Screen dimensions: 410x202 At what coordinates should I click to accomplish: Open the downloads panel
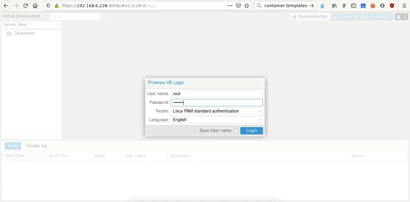pos(322,6)
